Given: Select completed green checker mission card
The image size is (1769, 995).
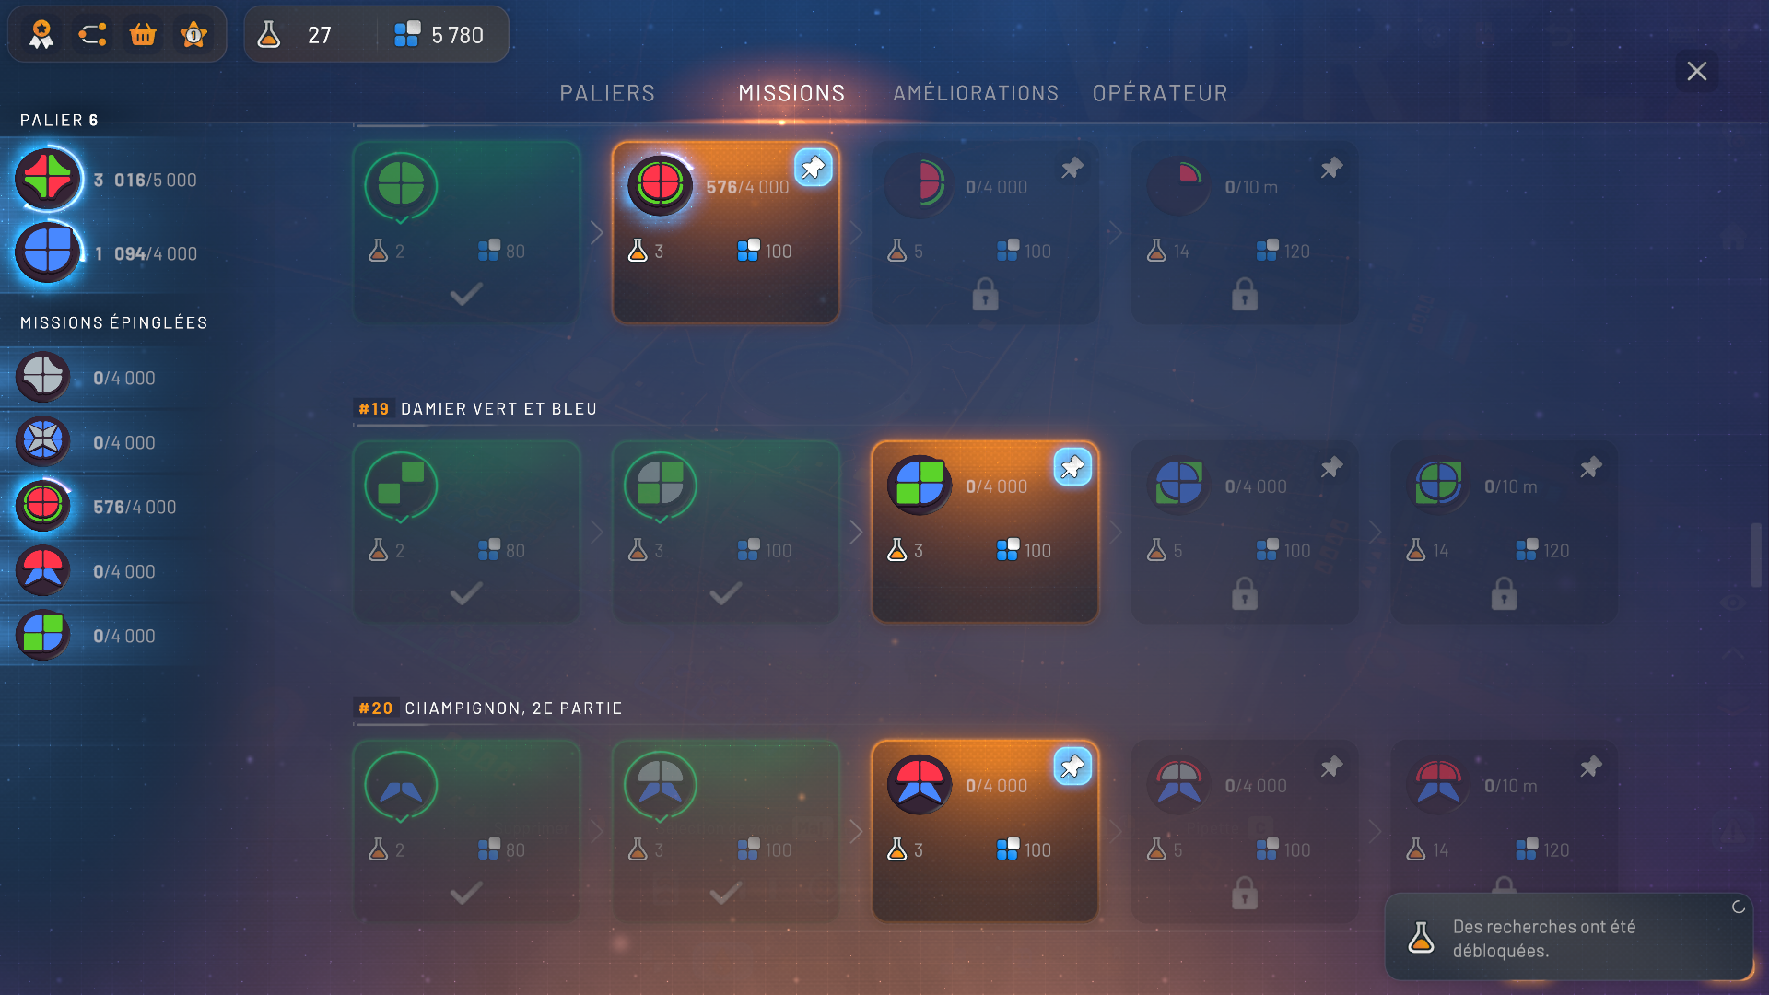Looking at the screenshot, I should pyautogui.click(x=466, y=532).
